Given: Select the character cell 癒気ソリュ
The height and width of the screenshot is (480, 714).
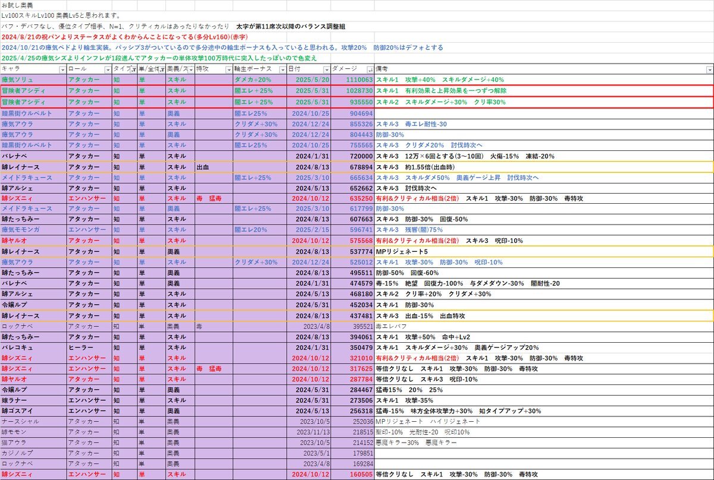Looking at the screenshot, I should 33,80.
